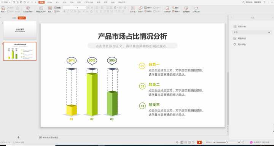
Task: Click the Find icon
Action: tap(173, 8)
